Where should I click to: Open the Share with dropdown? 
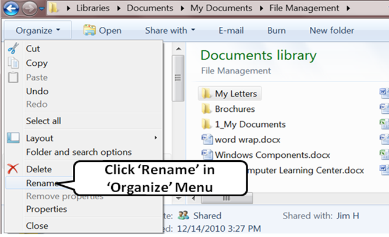tap(170, 30)
